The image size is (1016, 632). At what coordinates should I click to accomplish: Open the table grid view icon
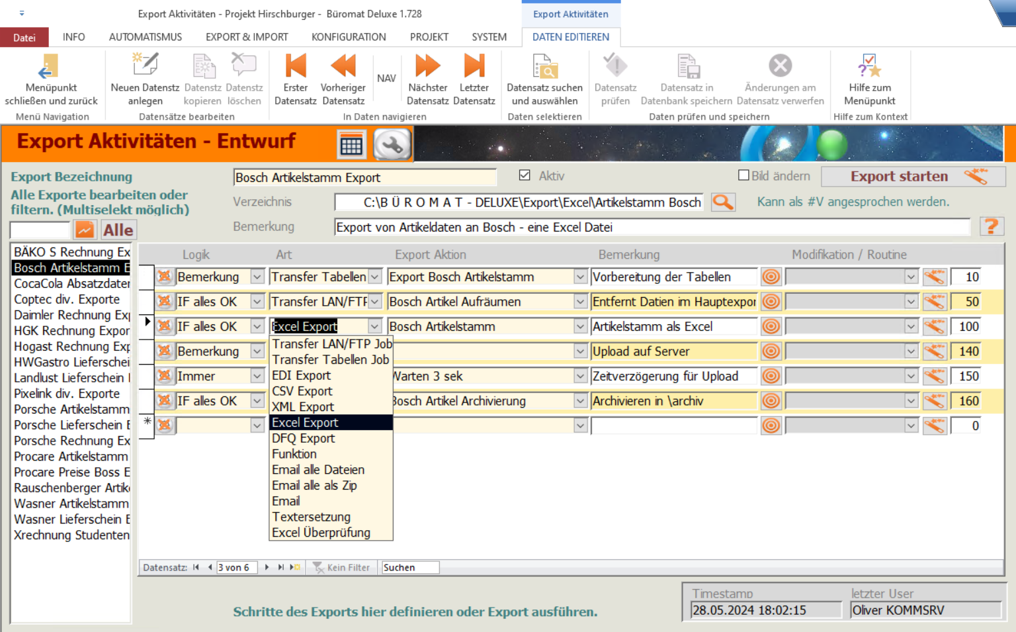pos(351,144)
